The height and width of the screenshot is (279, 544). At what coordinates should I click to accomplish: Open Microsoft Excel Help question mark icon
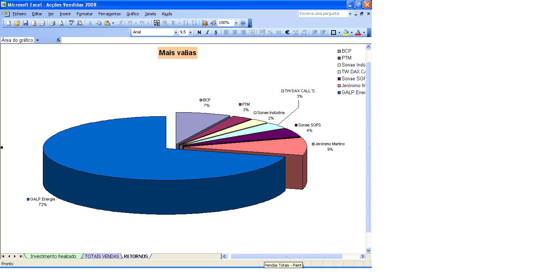click(243, 23)
